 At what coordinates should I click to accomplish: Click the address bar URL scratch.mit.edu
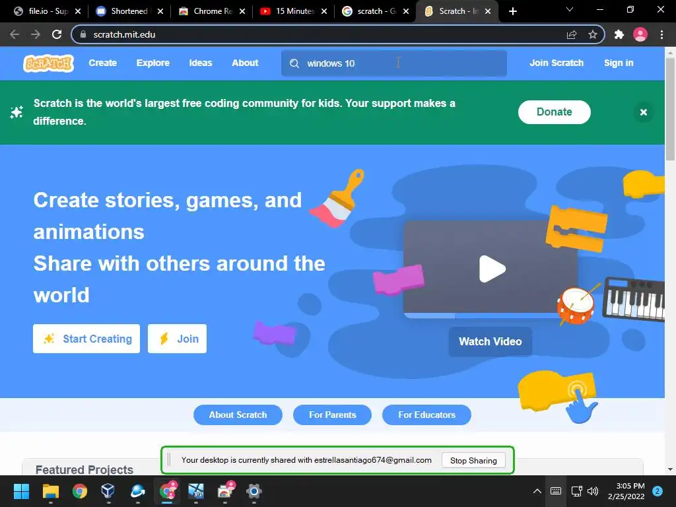click(124, 34)
